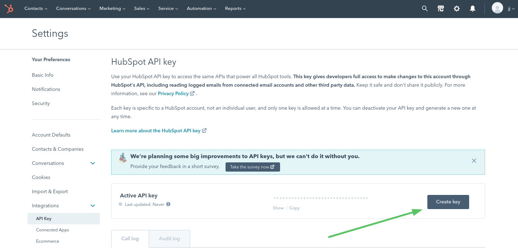Switch to the Audit log tab
518x248 pixels.
(x=169, y=239)
